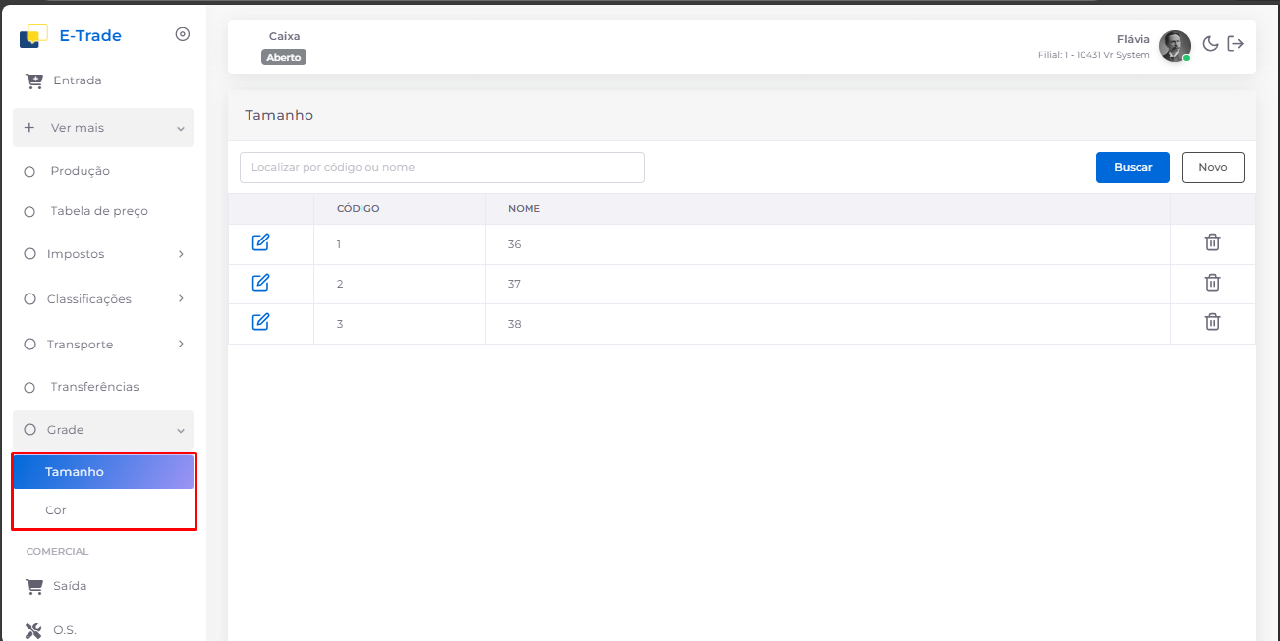Click Flávia's profile avatar
Image resolution: width=1280 pixels, height=641 pixels.
(x=1174, y=45)
